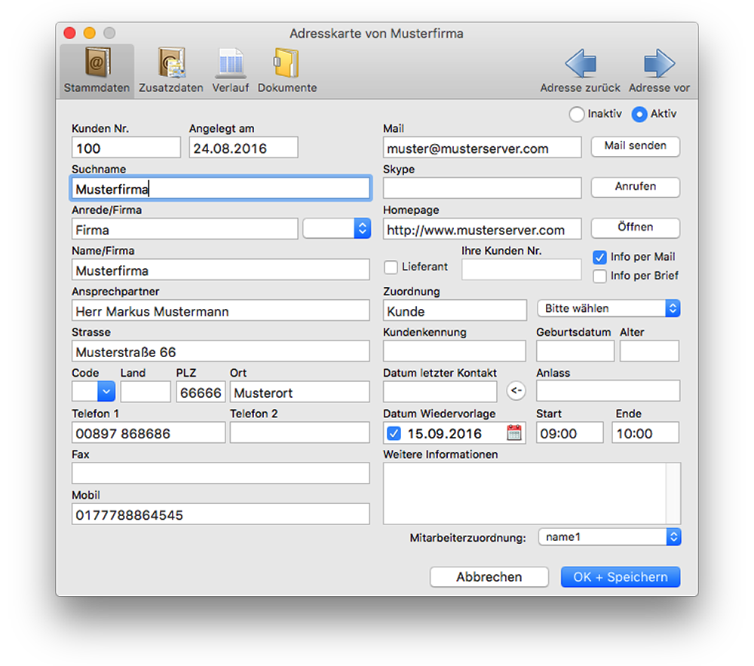This screenshot has width=754, height=666.
Task: Open the Mitarbeiterzuordnung name1 dropdown
Action: [610, 536]
